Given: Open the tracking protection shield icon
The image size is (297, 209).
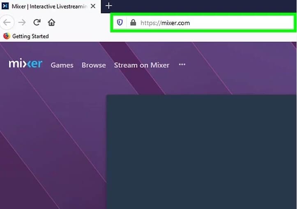Looking at the screenshot, I should pyautogui.click(x=120, y=23).
